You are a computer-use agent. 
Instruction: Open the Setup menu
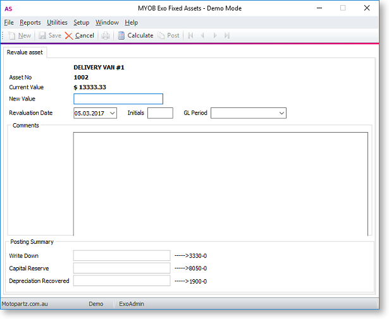81,22
